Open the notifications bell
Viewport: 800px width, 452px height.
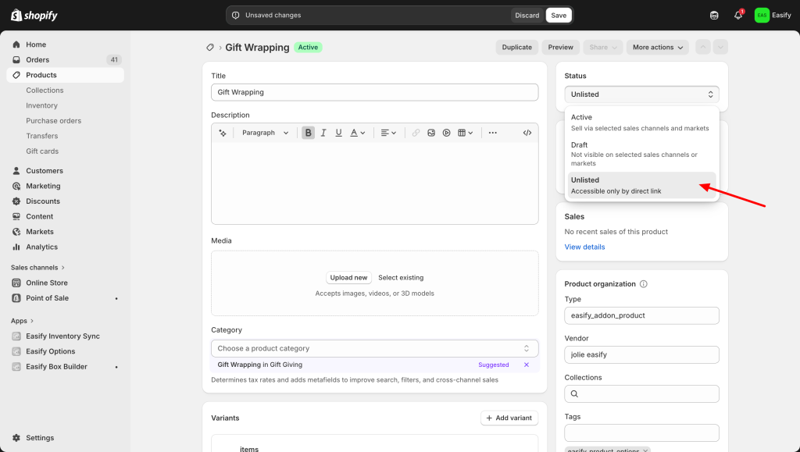tap(738, 16)
